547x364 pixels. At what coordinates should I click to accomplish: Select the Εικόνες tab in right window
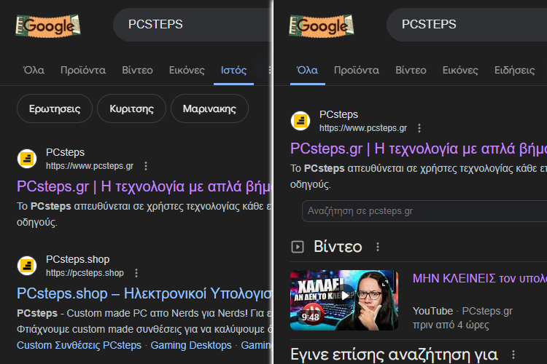tap(460, 71)
